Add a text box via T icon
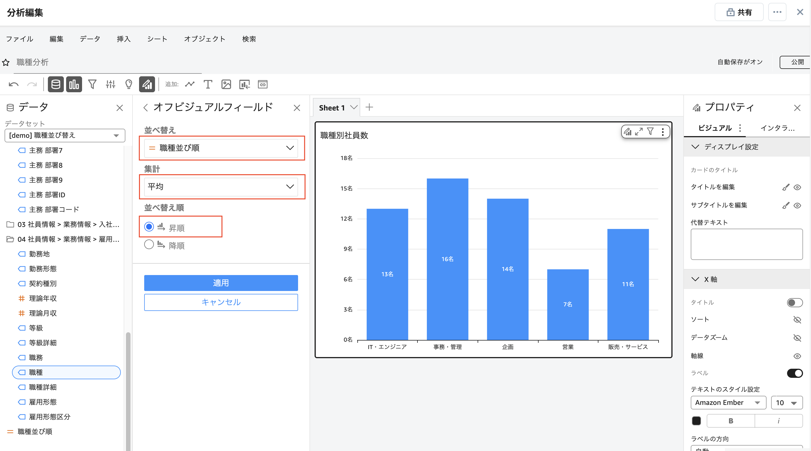811x451 pixels. (x=208, y=84)
